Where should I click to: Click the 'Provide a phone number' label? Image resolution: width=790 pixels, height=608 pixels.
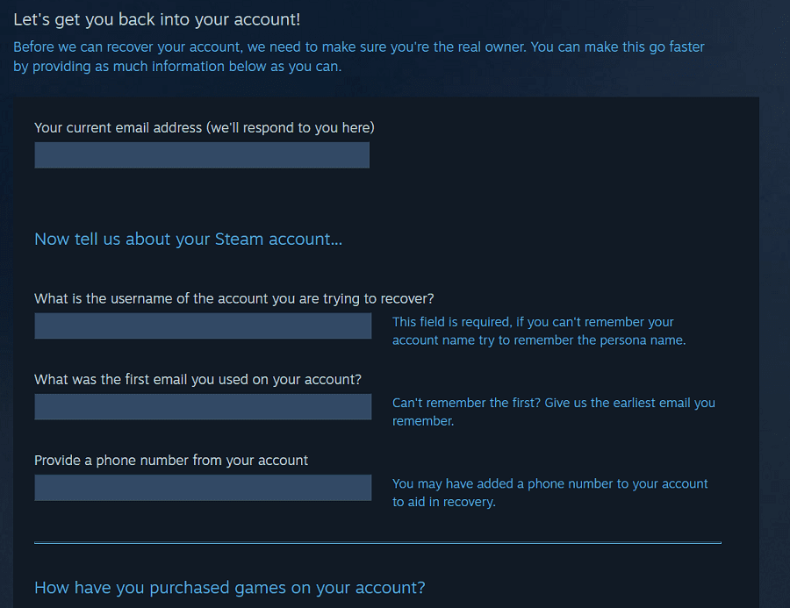(x=172, y=460)
